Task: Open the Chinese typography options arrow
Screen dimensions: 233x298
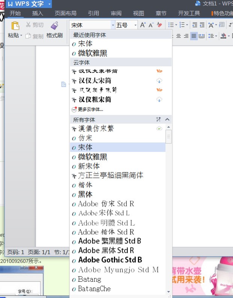Action: [216, 25]
